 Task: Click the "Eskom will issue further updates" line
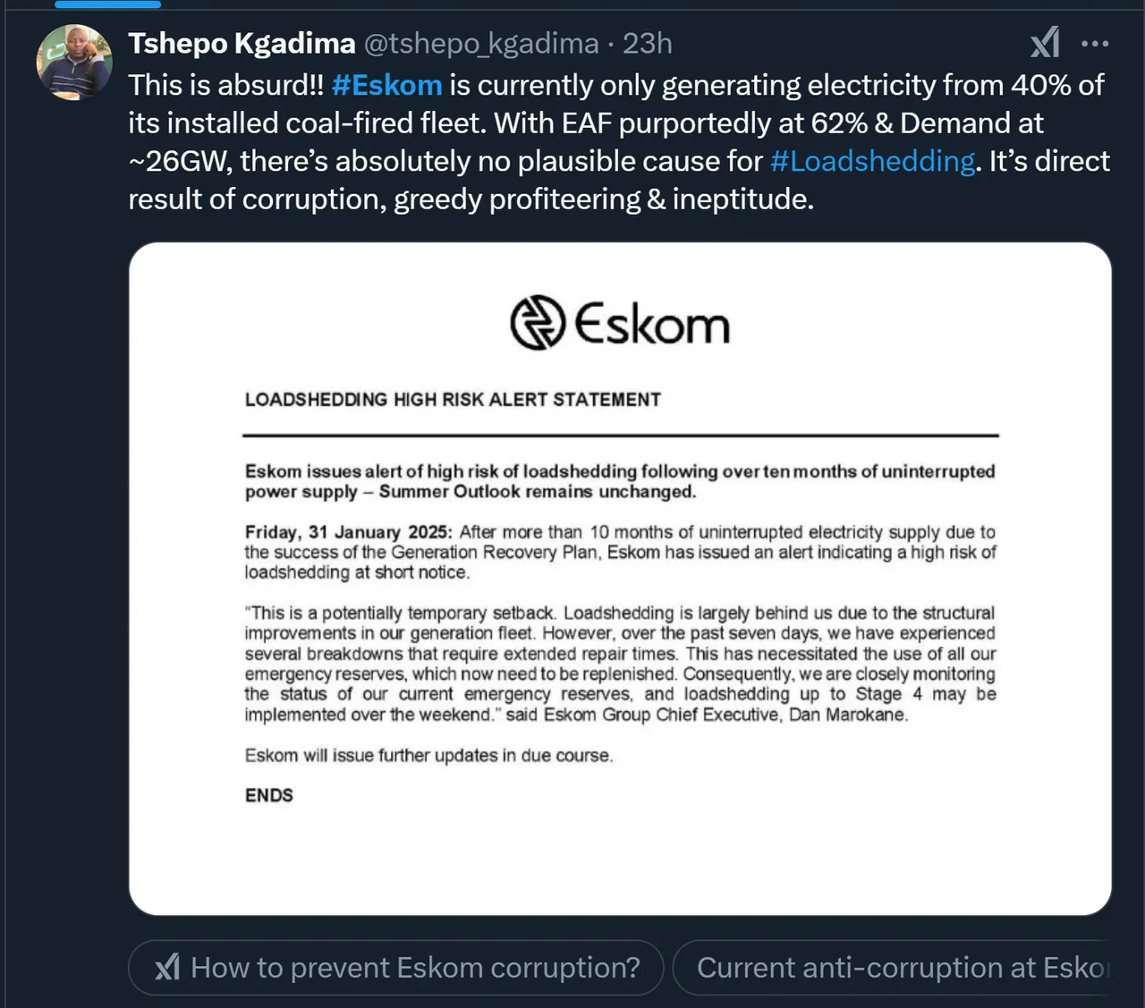(x=428, y=755)
